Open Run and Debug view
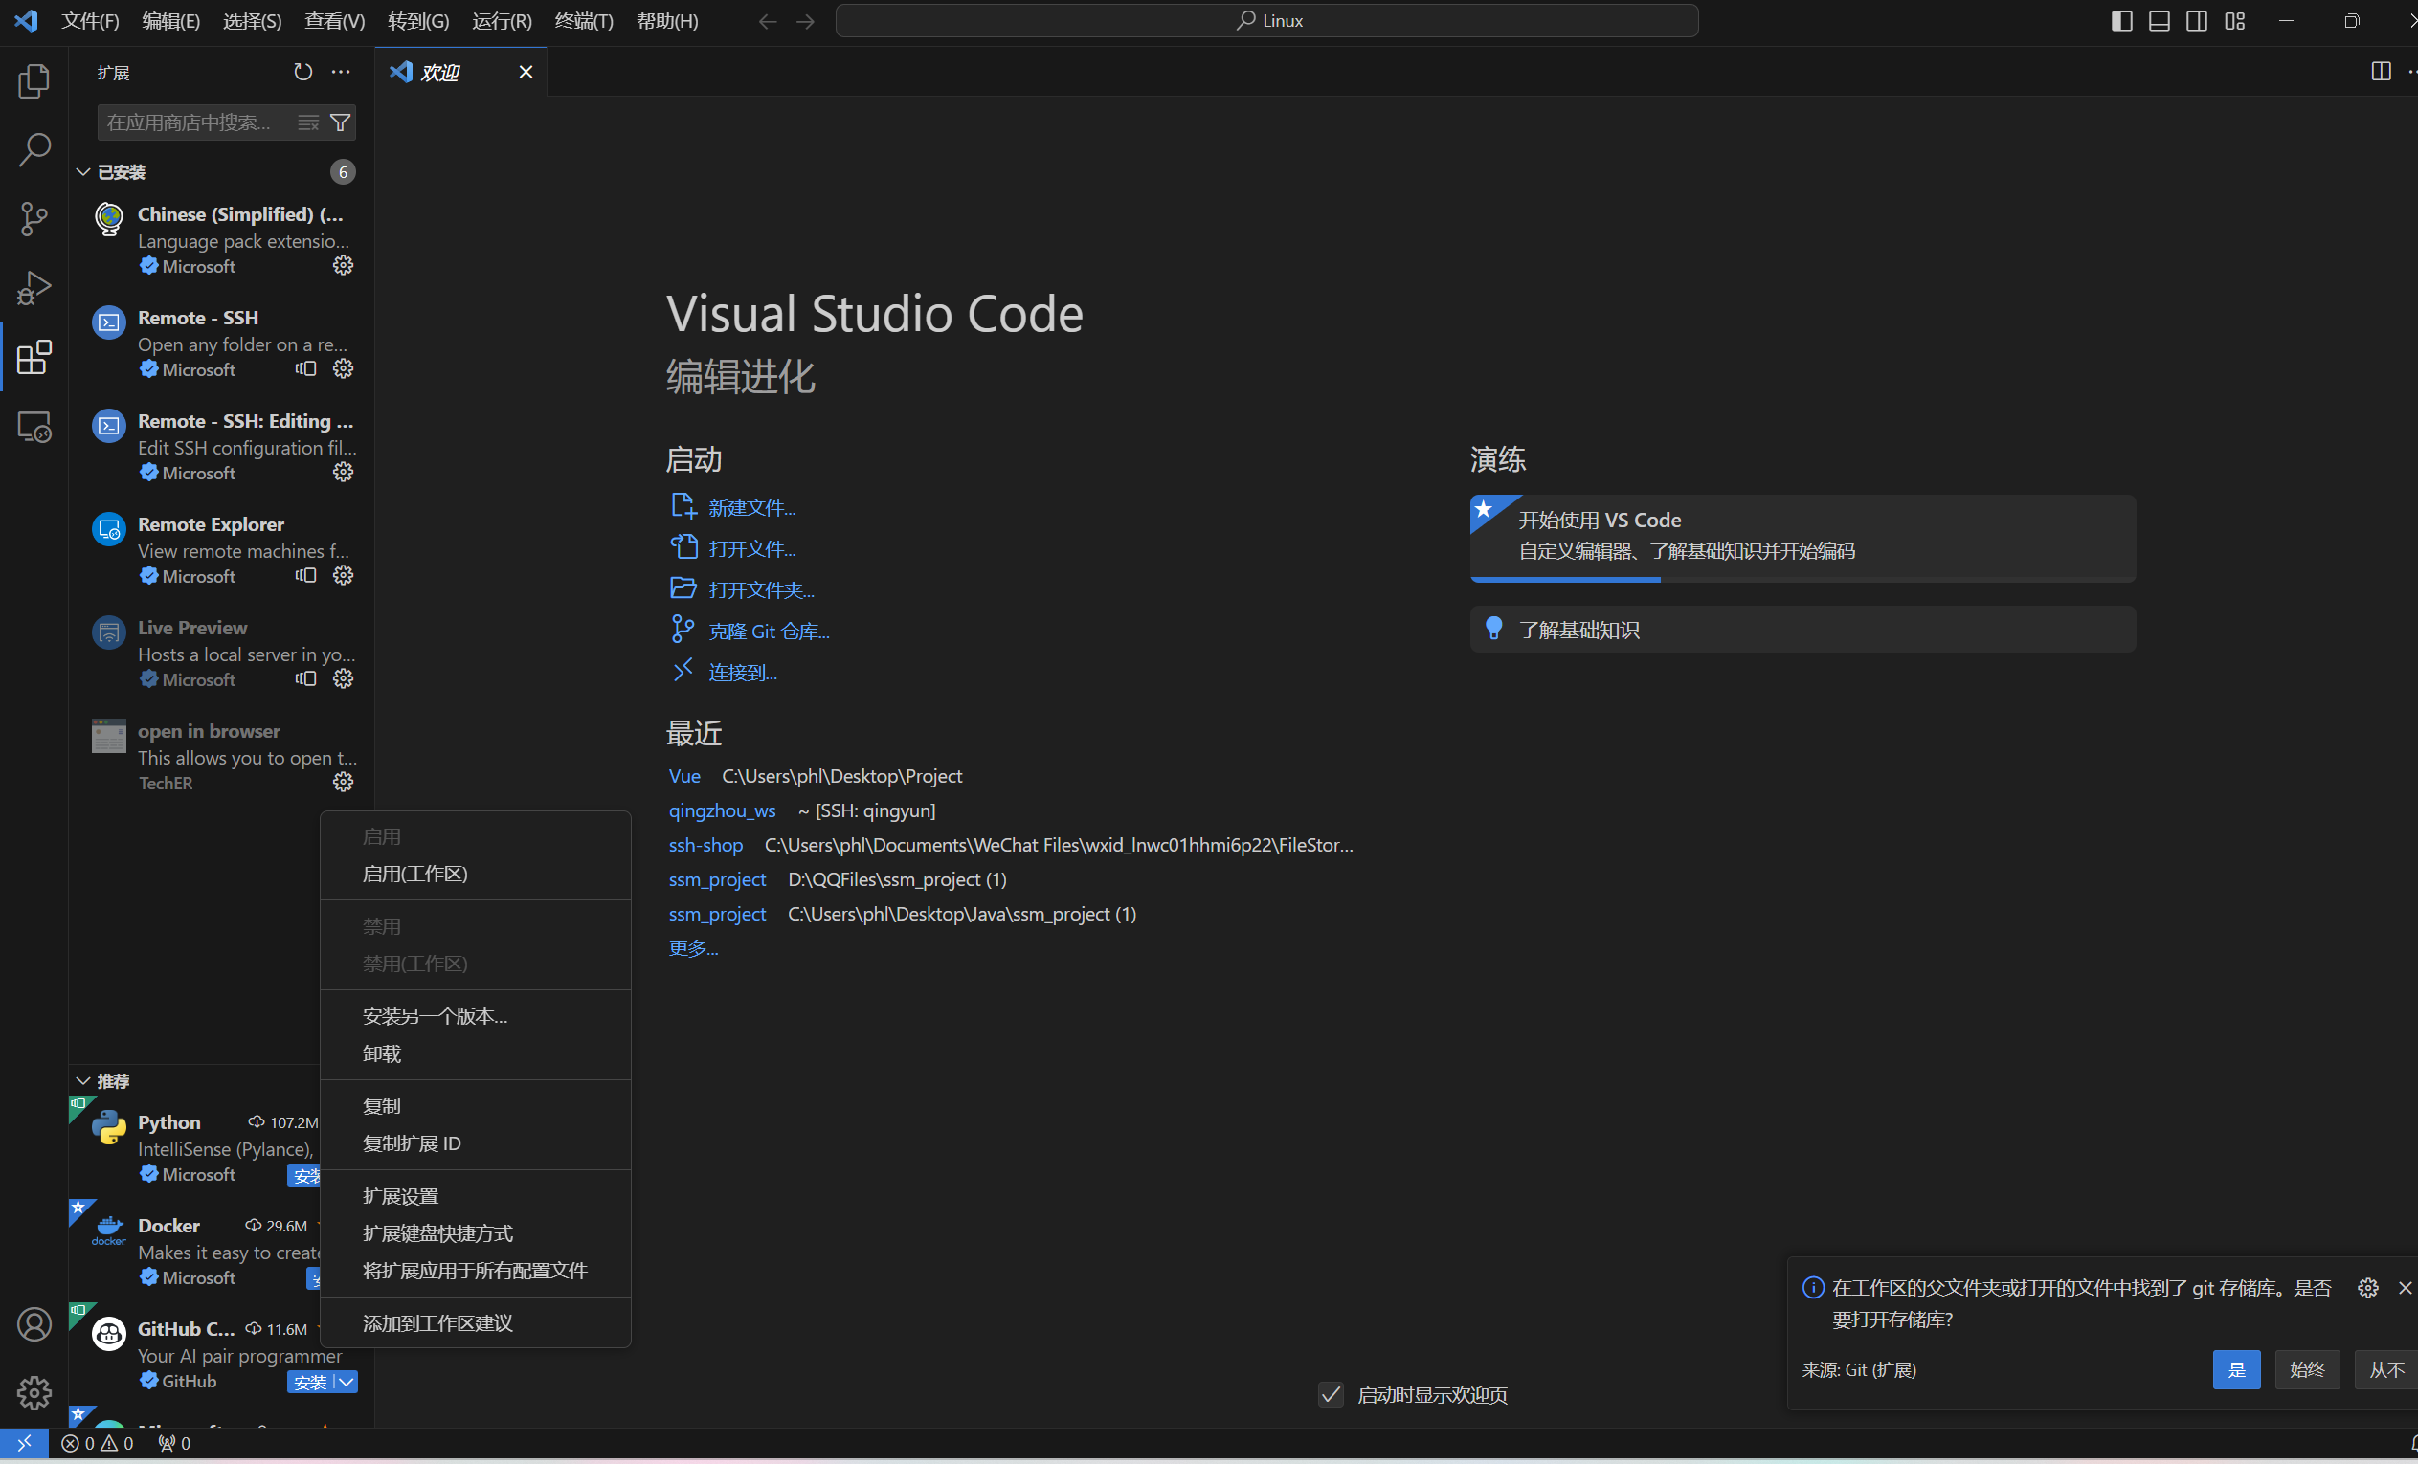This screenshot has width=2418, height=1464. click(x=34, y=287)
